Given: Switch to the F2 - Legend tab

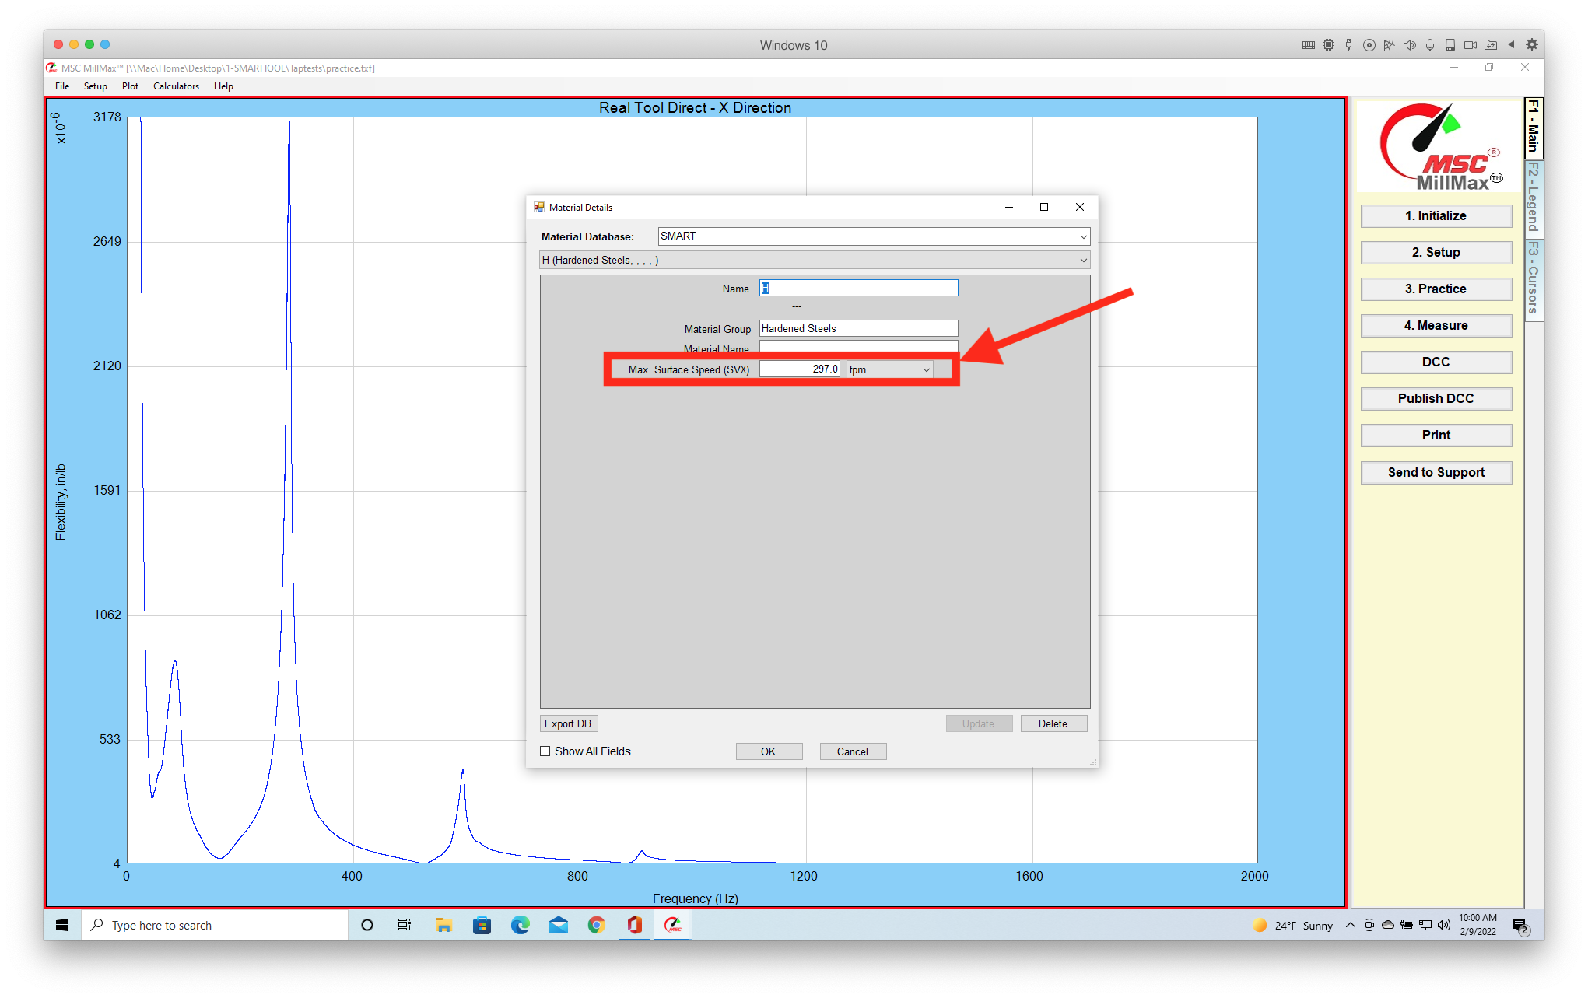Looking at the screenshot, I should [x=1534, y=198].
